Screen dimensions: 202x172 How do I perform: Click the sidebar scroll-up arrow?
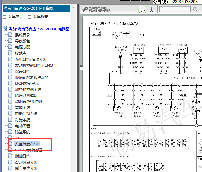[73, 7]
